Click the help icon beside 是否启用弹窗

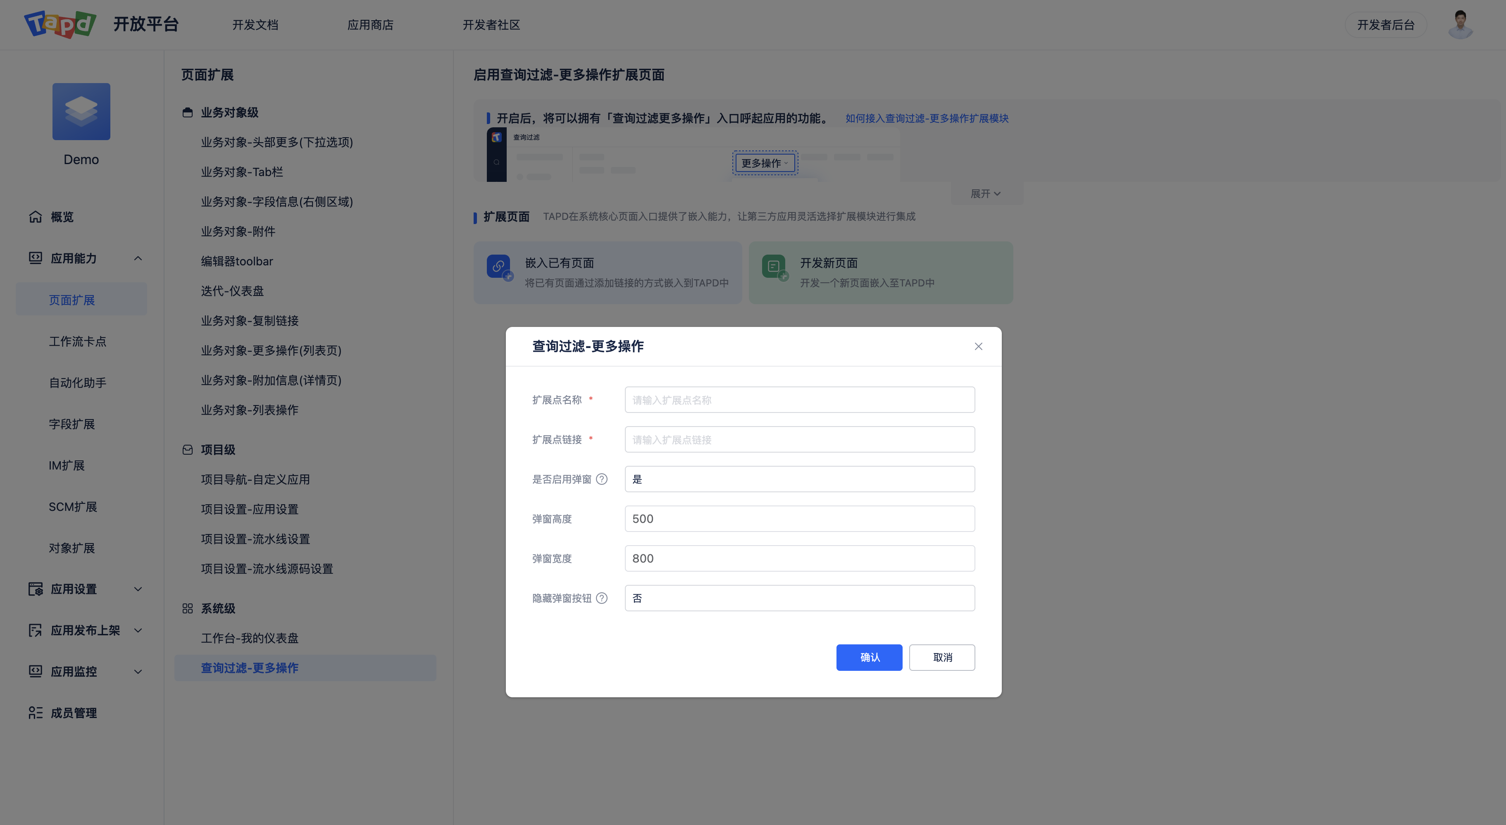coord(602,479)
